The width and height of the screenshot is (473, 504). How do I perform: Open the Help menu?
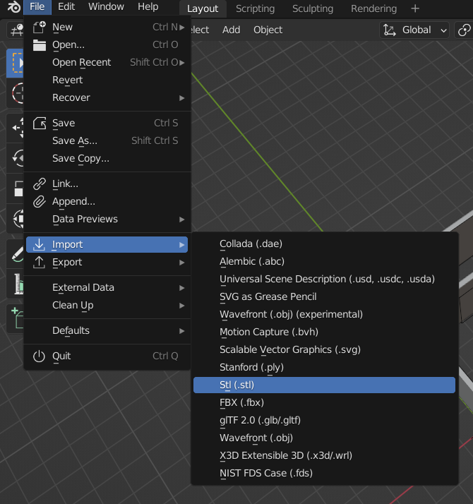(148, 7)
